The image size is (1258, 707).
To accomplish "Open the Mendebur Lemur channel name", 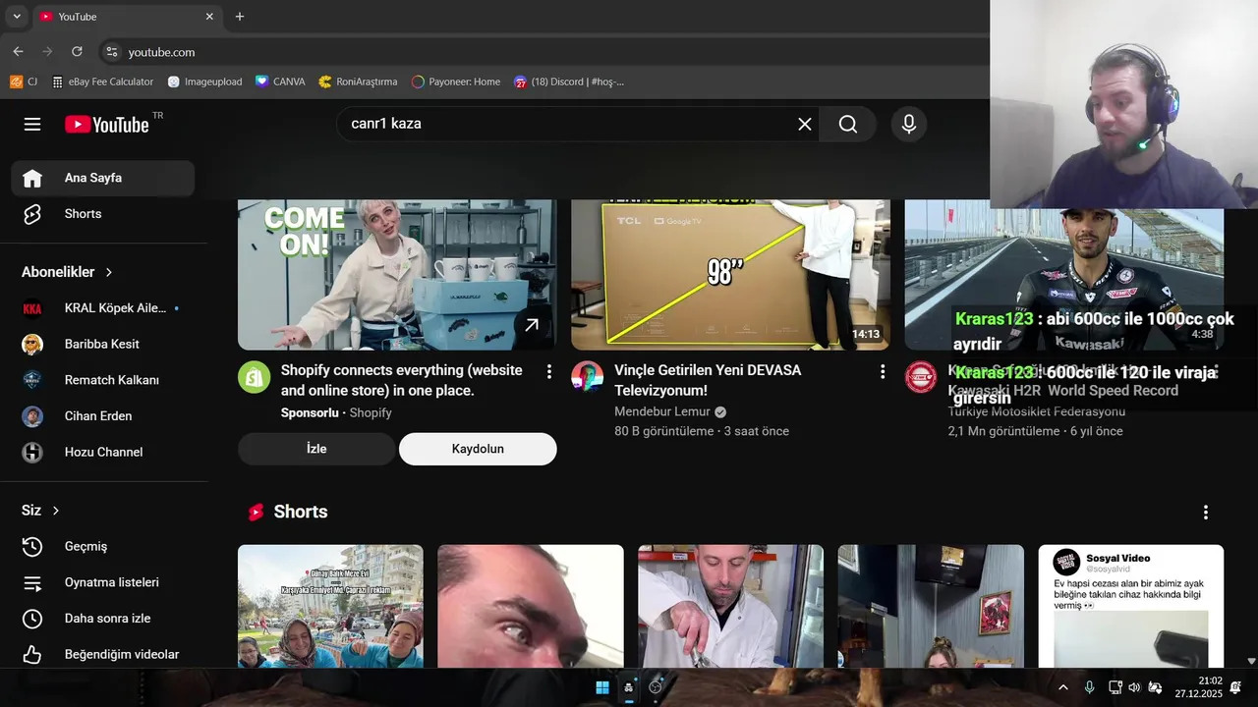I will pos(663,411).
